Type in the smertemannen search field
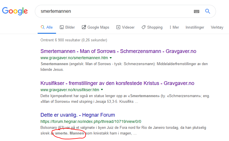 (113, 11)
